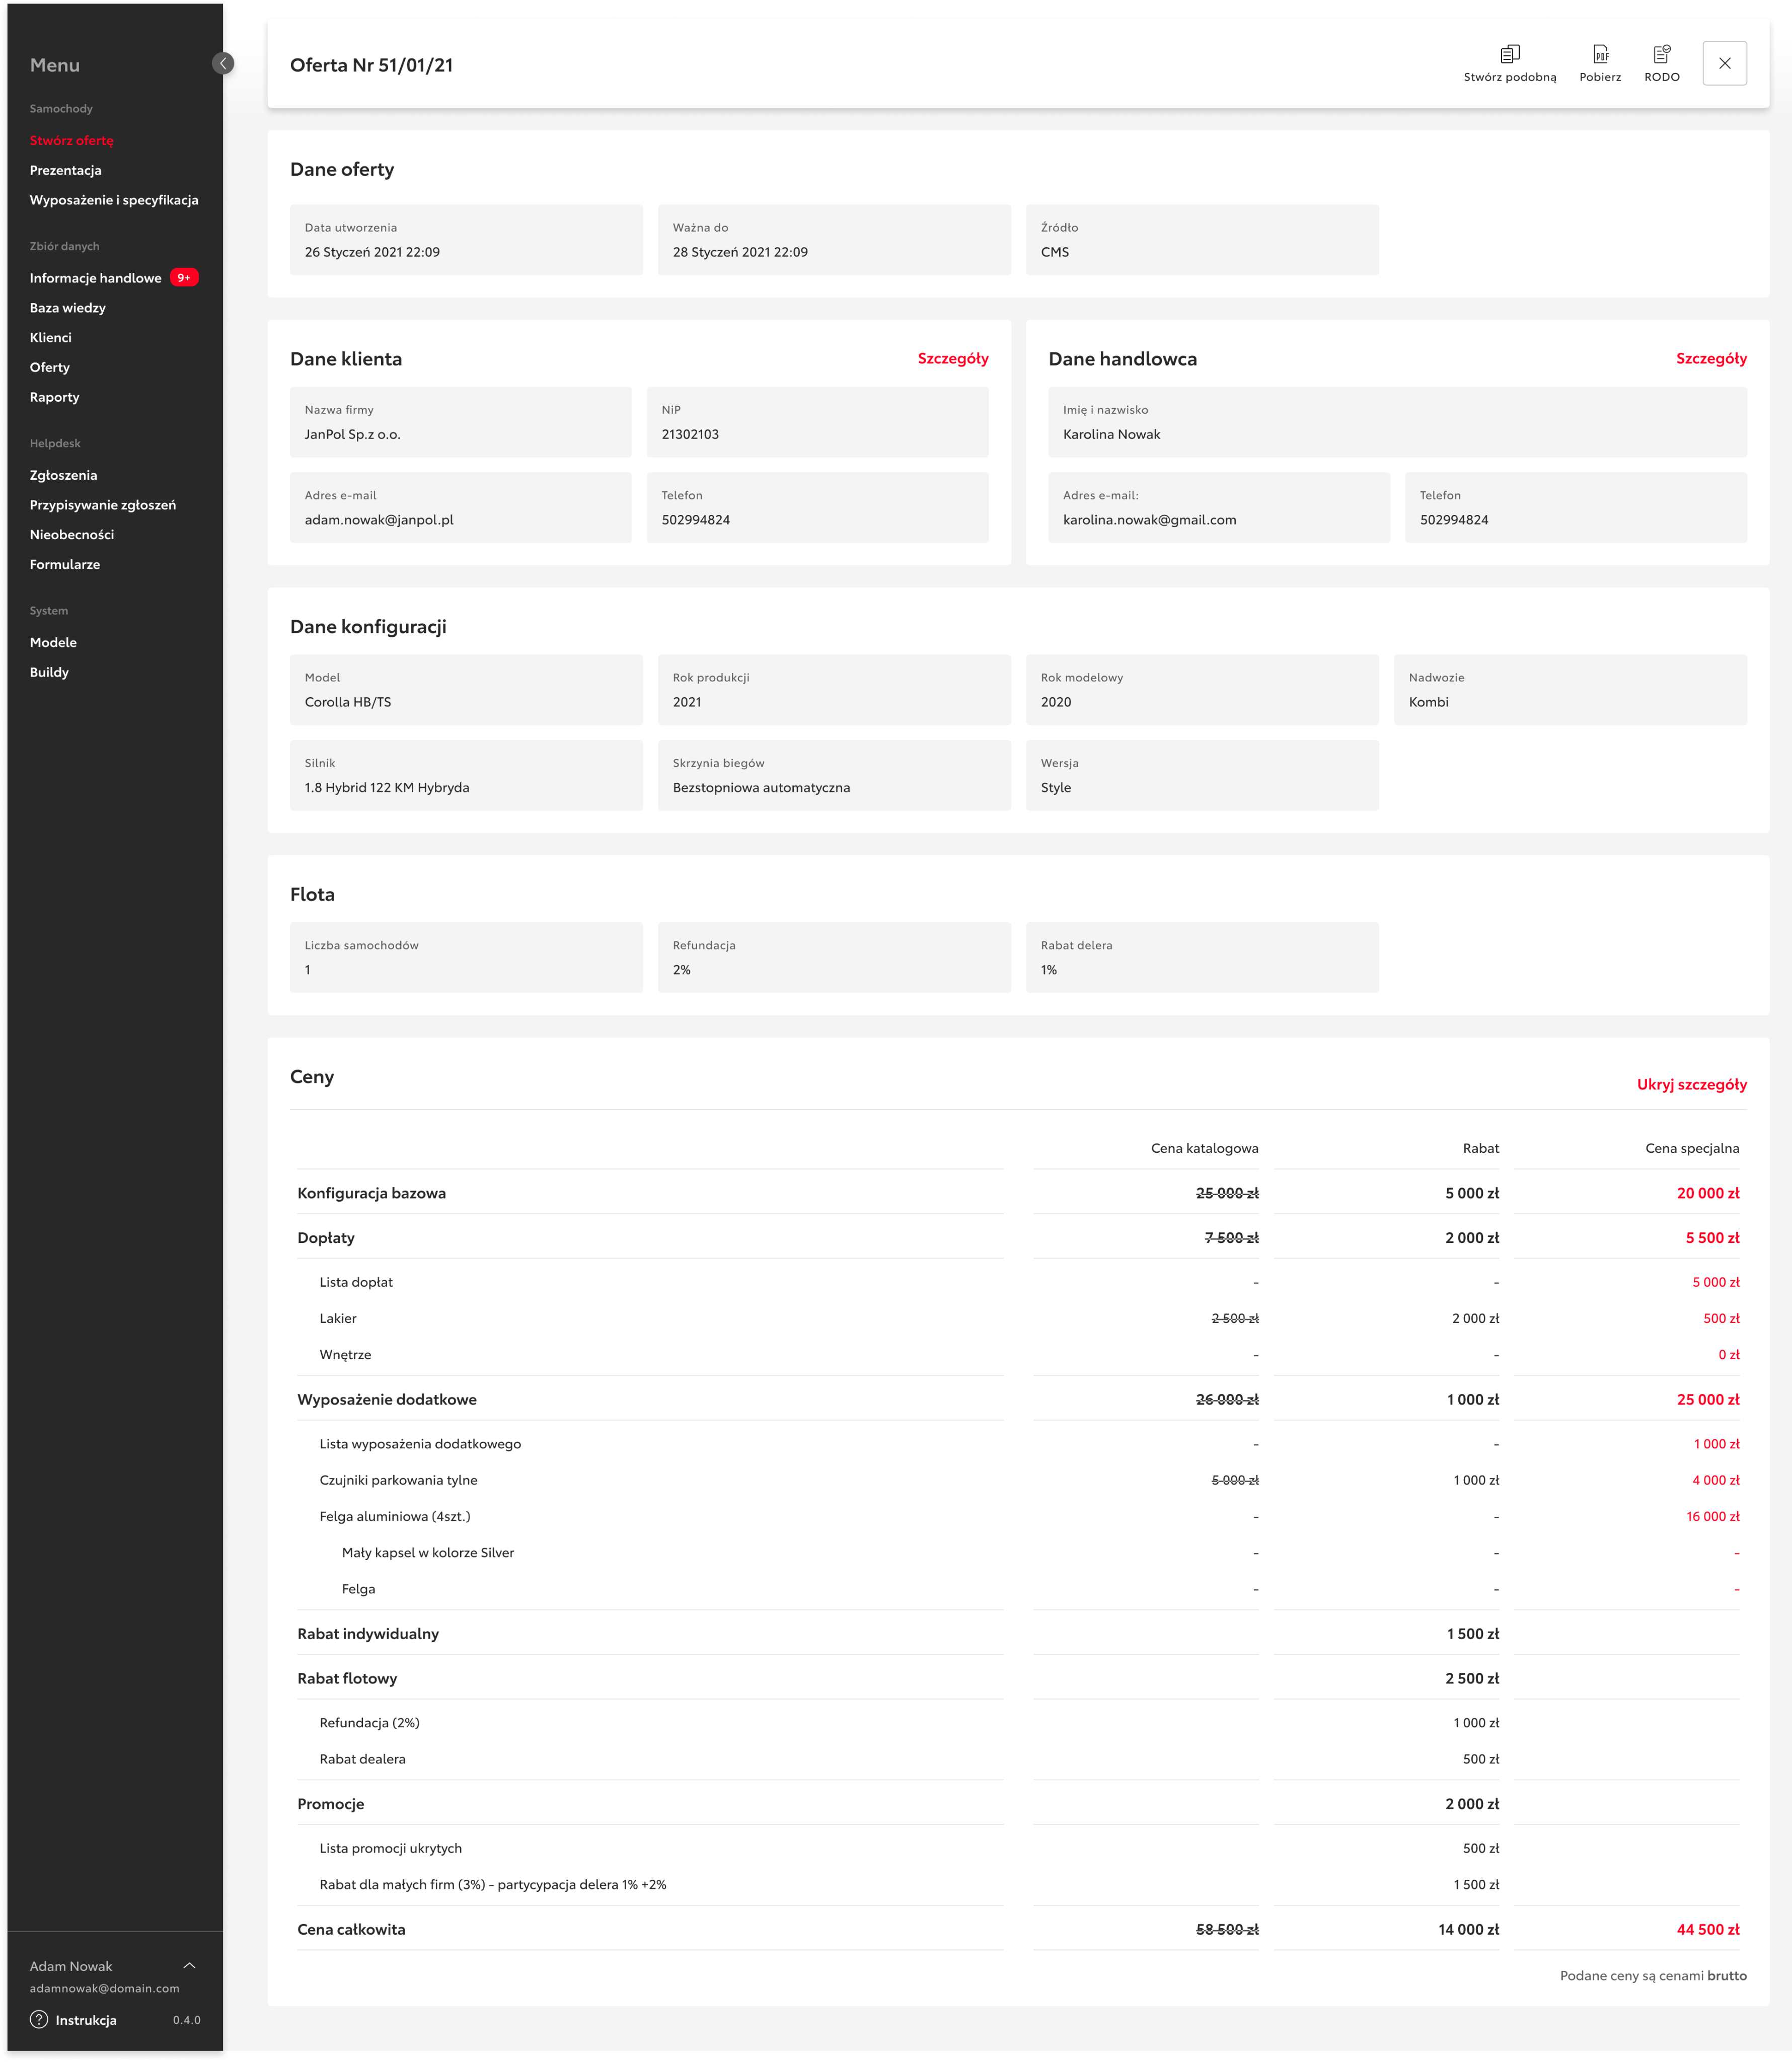The image size is (1792, 2062).
Task: Open the RODO document icon
Action: [1661, 54]
